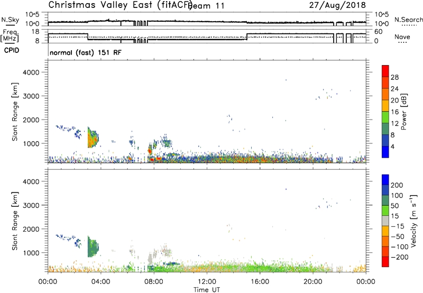Screen dimensions: 423x293
Task: Click the '08:00' time tick label
Action: coord(154,282)
